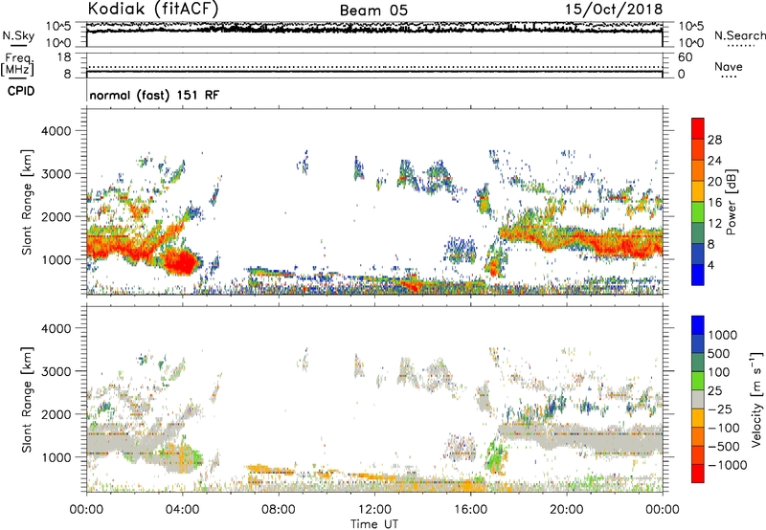Click the Velocity [m s-1] colorbar label
Image resolution: width=766 pixels, height=530 pixels.
point(756,399)
